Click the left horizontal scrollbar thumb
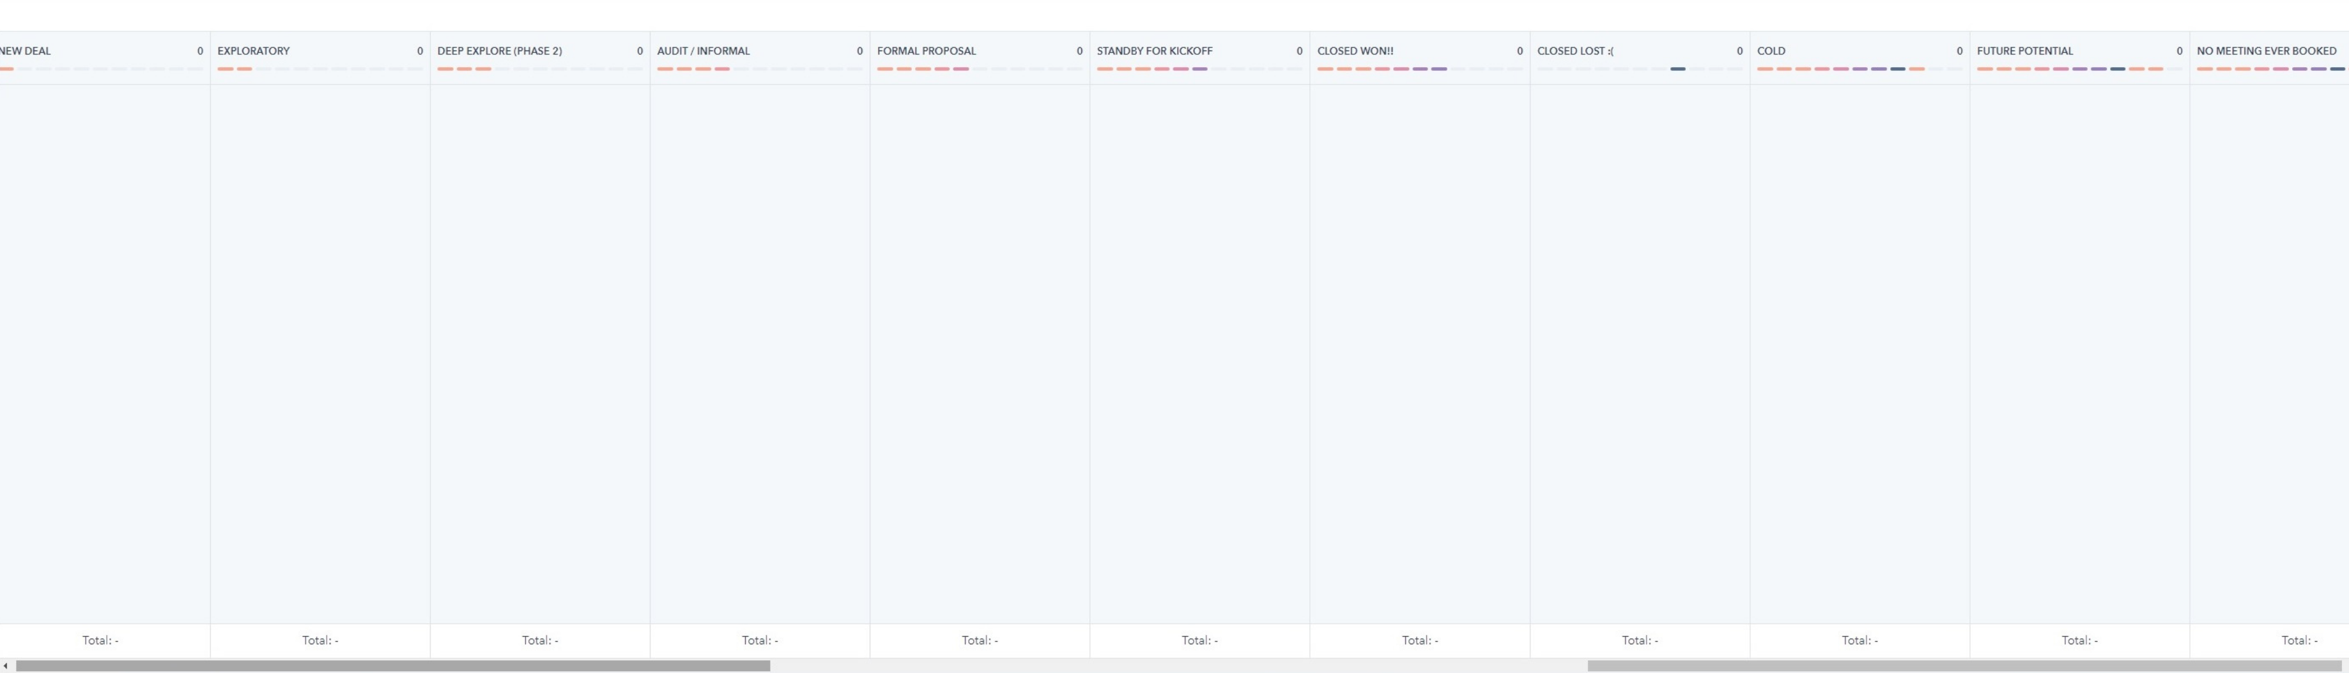 tap(393, 666)
